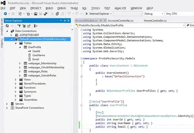This screenshot has width=194, height=133.
Task: Expand the Views folder
Action: [x=15, y=80]
